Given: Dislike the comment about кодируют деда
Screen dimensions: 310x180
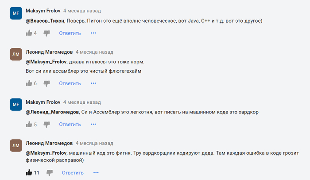Looking at the screenshot, I should click(50, 172).
